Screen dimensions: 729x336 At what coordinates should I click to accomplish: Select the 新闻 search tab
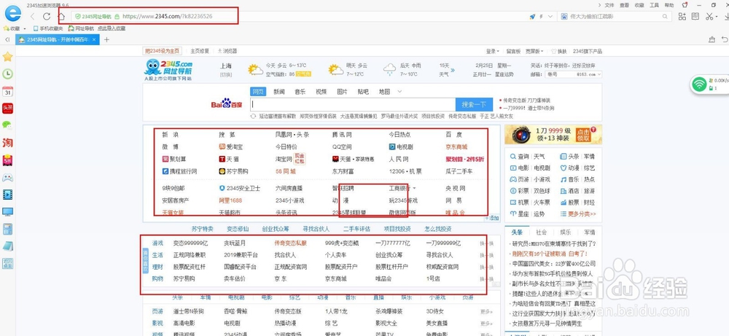(x=279, y=92)
